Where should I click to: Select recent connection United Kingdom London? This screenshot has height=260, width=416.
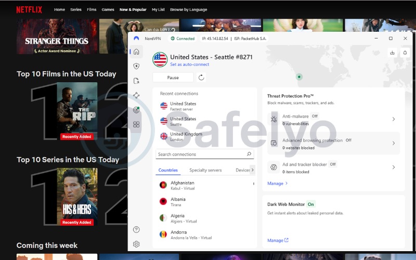[204, 136]
